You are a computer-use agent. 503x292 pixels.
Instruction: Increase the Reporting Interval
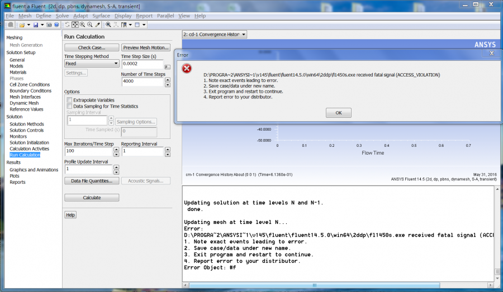(x=168, y=150)
